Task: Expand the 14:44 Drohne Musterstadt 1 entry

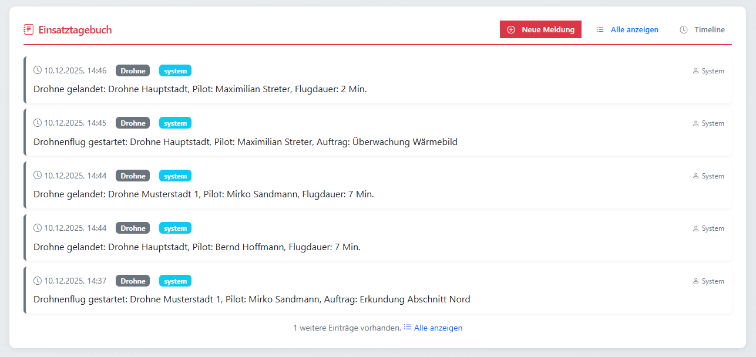Action: [378, 184]
